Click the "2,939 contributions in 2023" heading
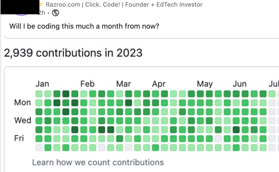 click(73, 53)
